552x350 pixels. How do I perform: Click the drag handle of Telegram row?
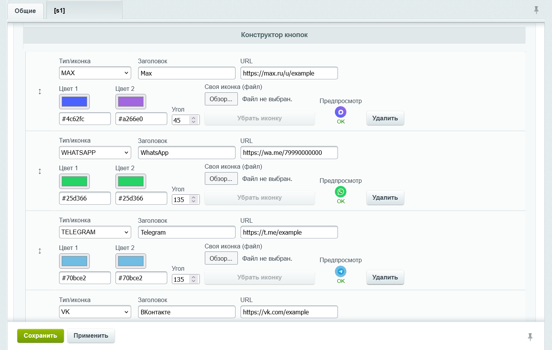(x=40, y=251)
